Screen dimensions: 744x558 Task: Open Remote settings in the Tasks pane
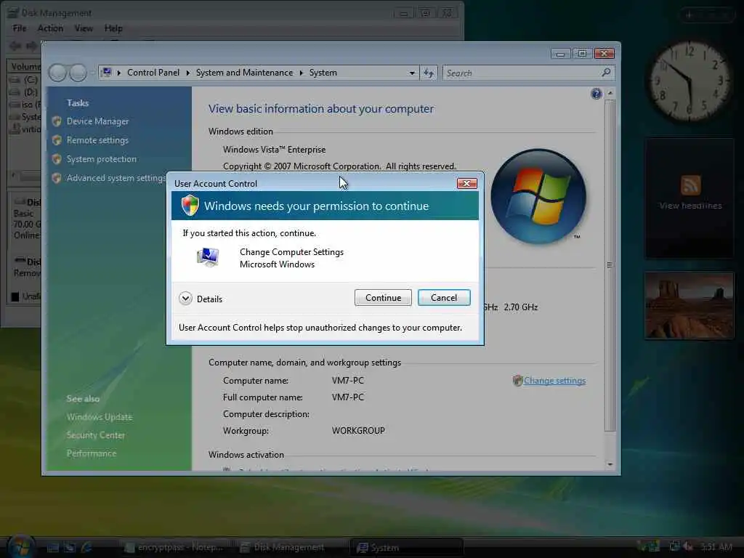click(98, 140)
